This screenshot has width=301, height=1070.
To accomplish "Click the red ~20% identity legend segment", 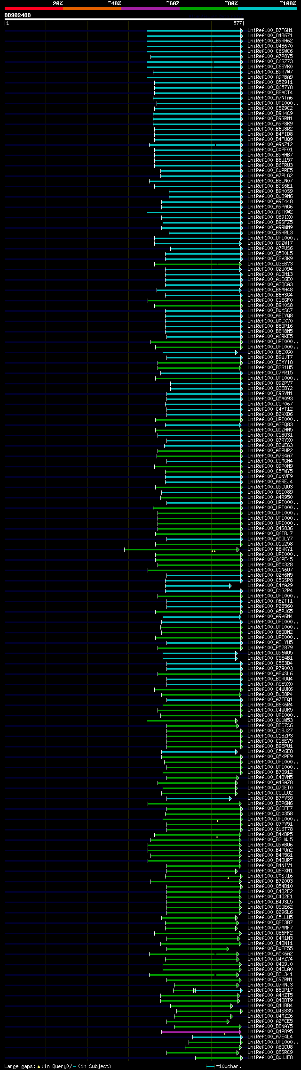I will [34, 8].
